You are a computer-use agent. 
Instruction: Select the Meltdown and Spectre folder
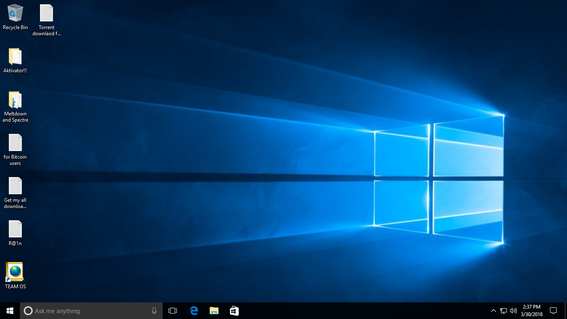pyautogui.click(x=15, y=107)
